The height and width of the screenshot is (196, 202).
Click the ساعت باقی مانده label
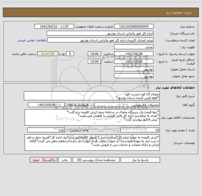coord(24,54)
